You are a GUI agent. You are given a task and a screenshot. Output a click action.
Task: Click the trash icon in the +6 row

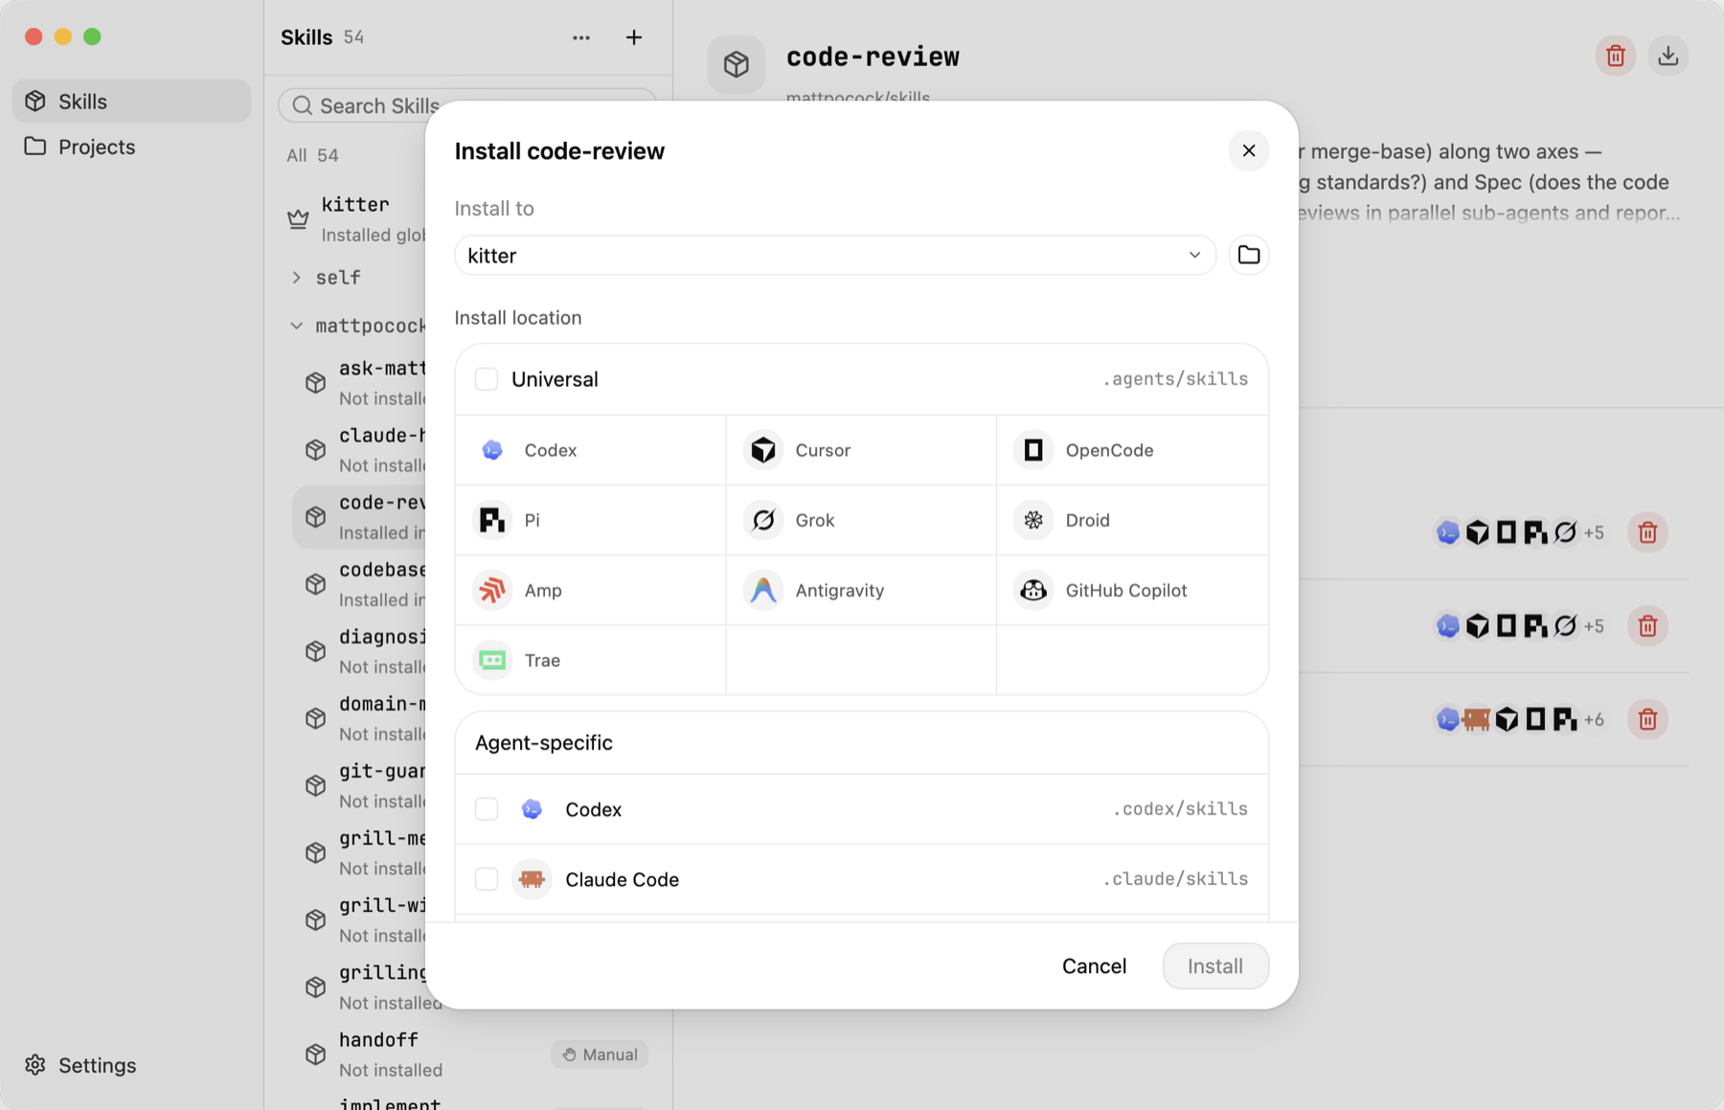1647,719
